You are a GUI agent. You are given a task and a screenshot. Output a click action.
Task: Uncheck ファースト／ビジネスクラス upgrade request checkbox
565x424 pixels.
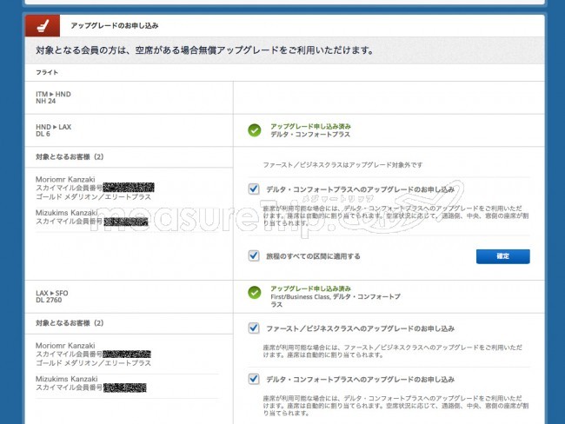254,328
